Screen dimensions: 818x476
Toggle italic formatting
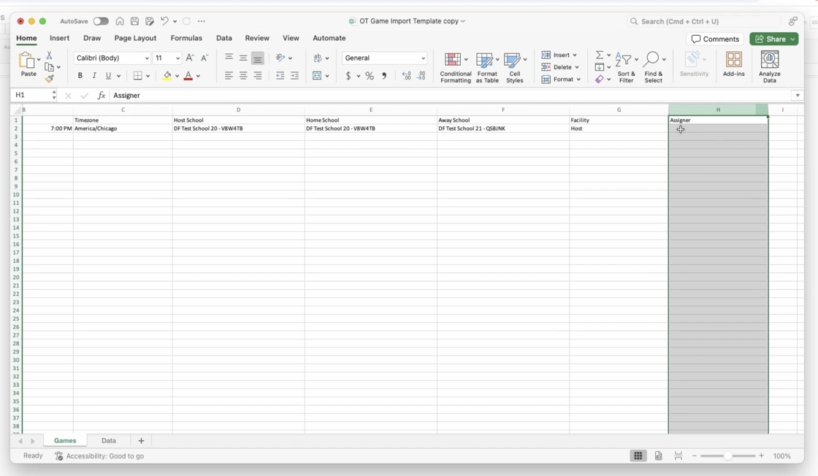tap(94, 76)
